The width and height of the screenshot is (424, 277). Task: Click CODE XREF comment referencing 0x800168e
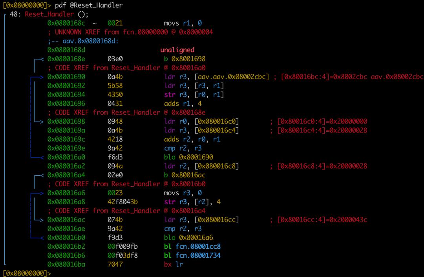click(x=126, y=112)
